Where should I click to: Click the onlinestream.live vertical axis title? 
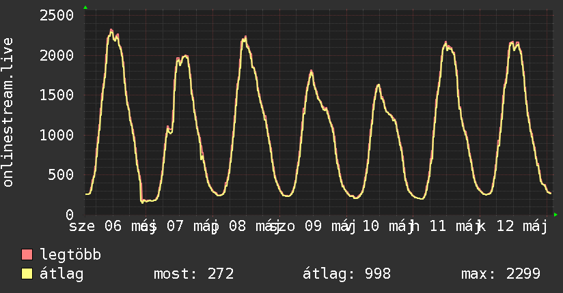tap(8, 112)
